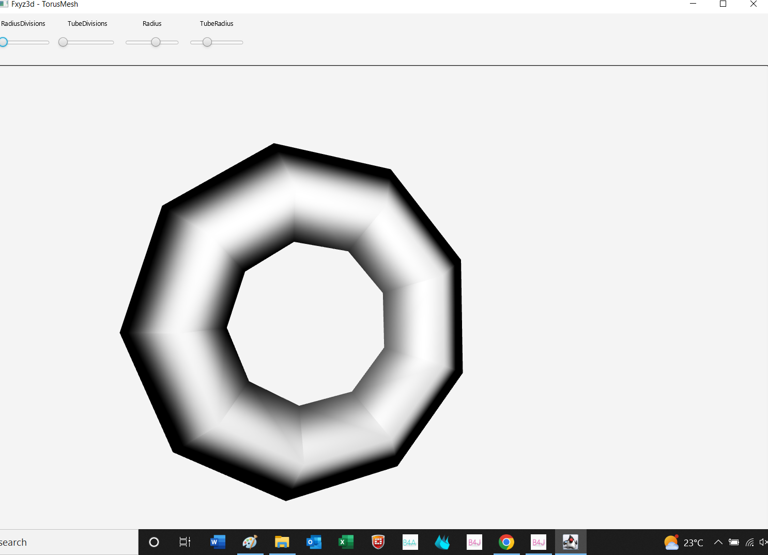Open Microsoft Word from the taskbar
The width and height of the screenshot is (768, 555).
click(218, 542)
